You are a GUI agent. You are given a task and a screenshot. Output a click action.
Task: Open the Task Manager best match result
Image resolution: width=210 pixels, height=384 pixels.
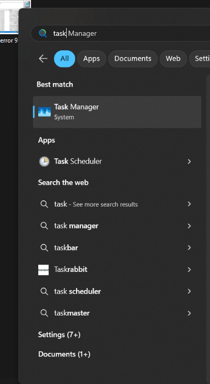click(117, 112)
